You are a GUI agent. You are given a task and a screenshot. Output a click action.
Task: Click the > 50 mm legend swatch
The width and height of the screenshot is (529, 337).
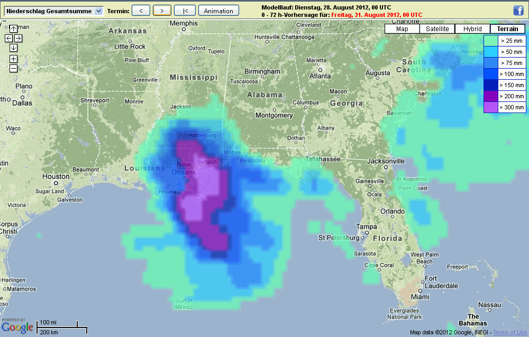[x=491, y=52]
